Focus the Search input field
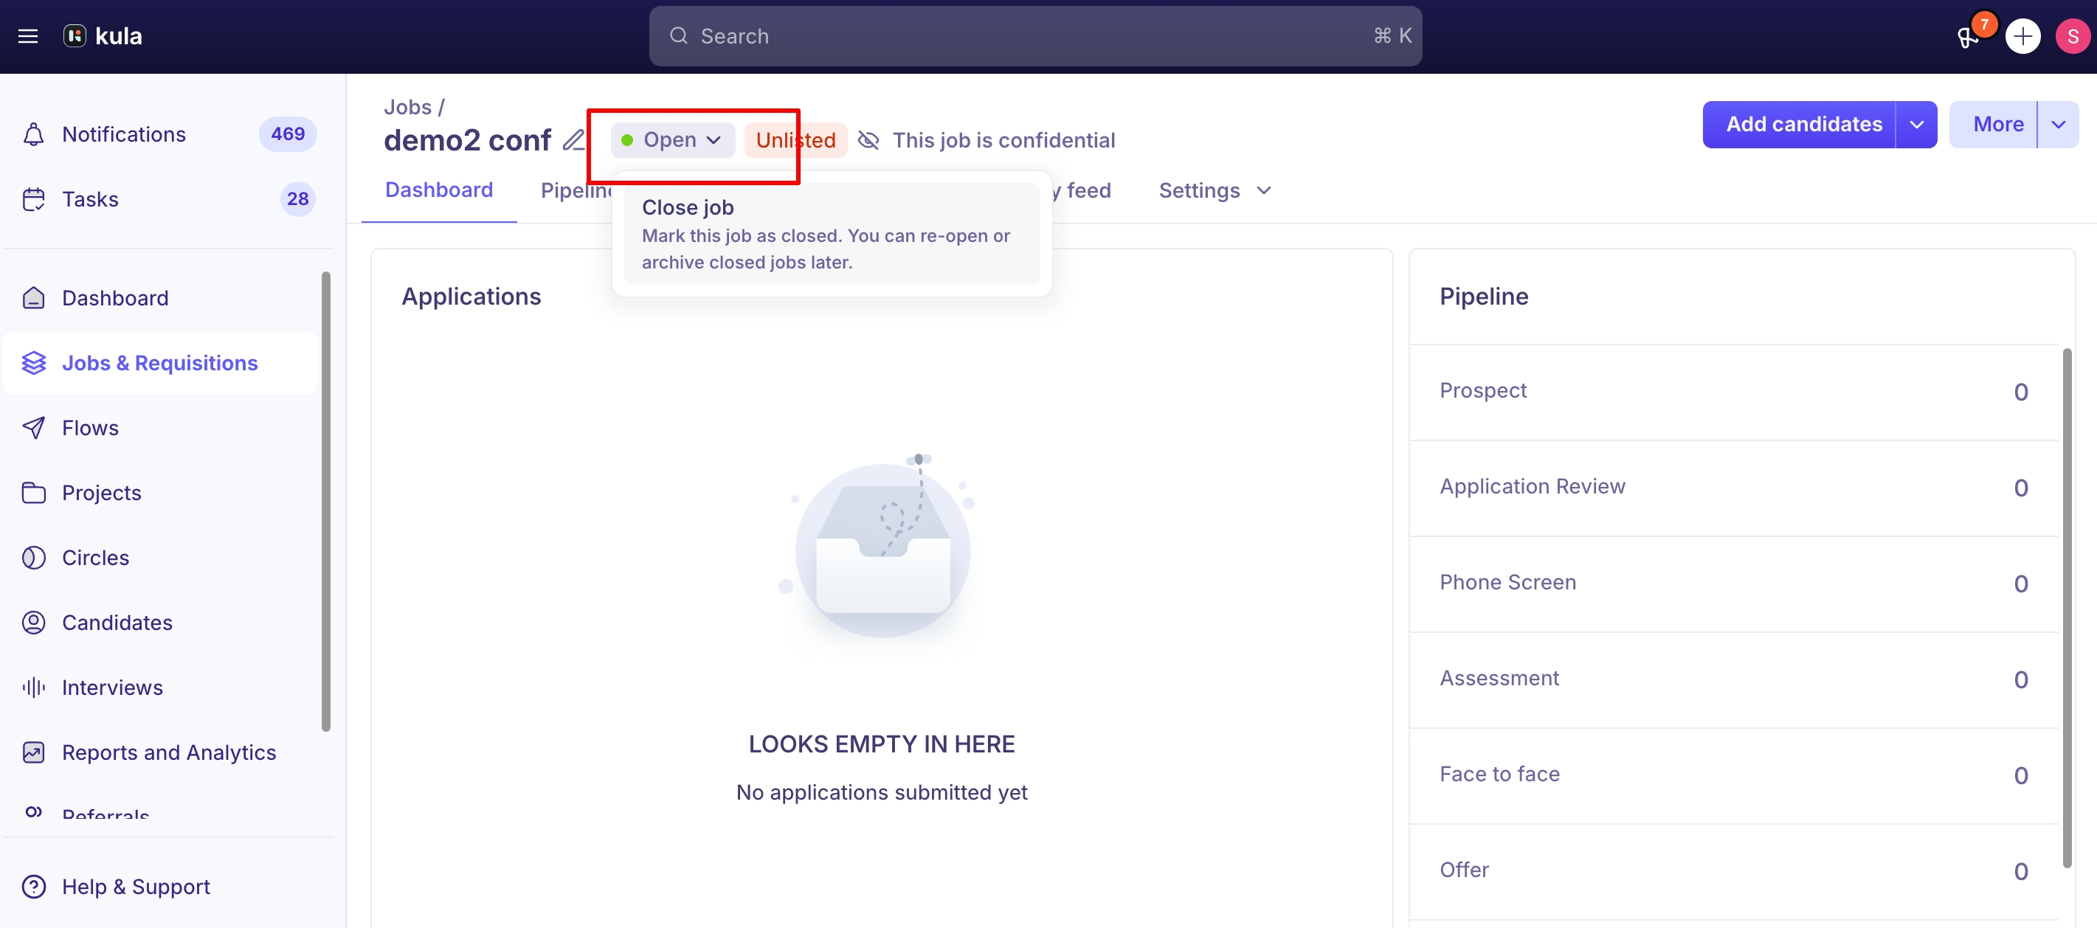Image resolution: width=2097 pixels, height=928 pixels. [x=1034, y=36]
